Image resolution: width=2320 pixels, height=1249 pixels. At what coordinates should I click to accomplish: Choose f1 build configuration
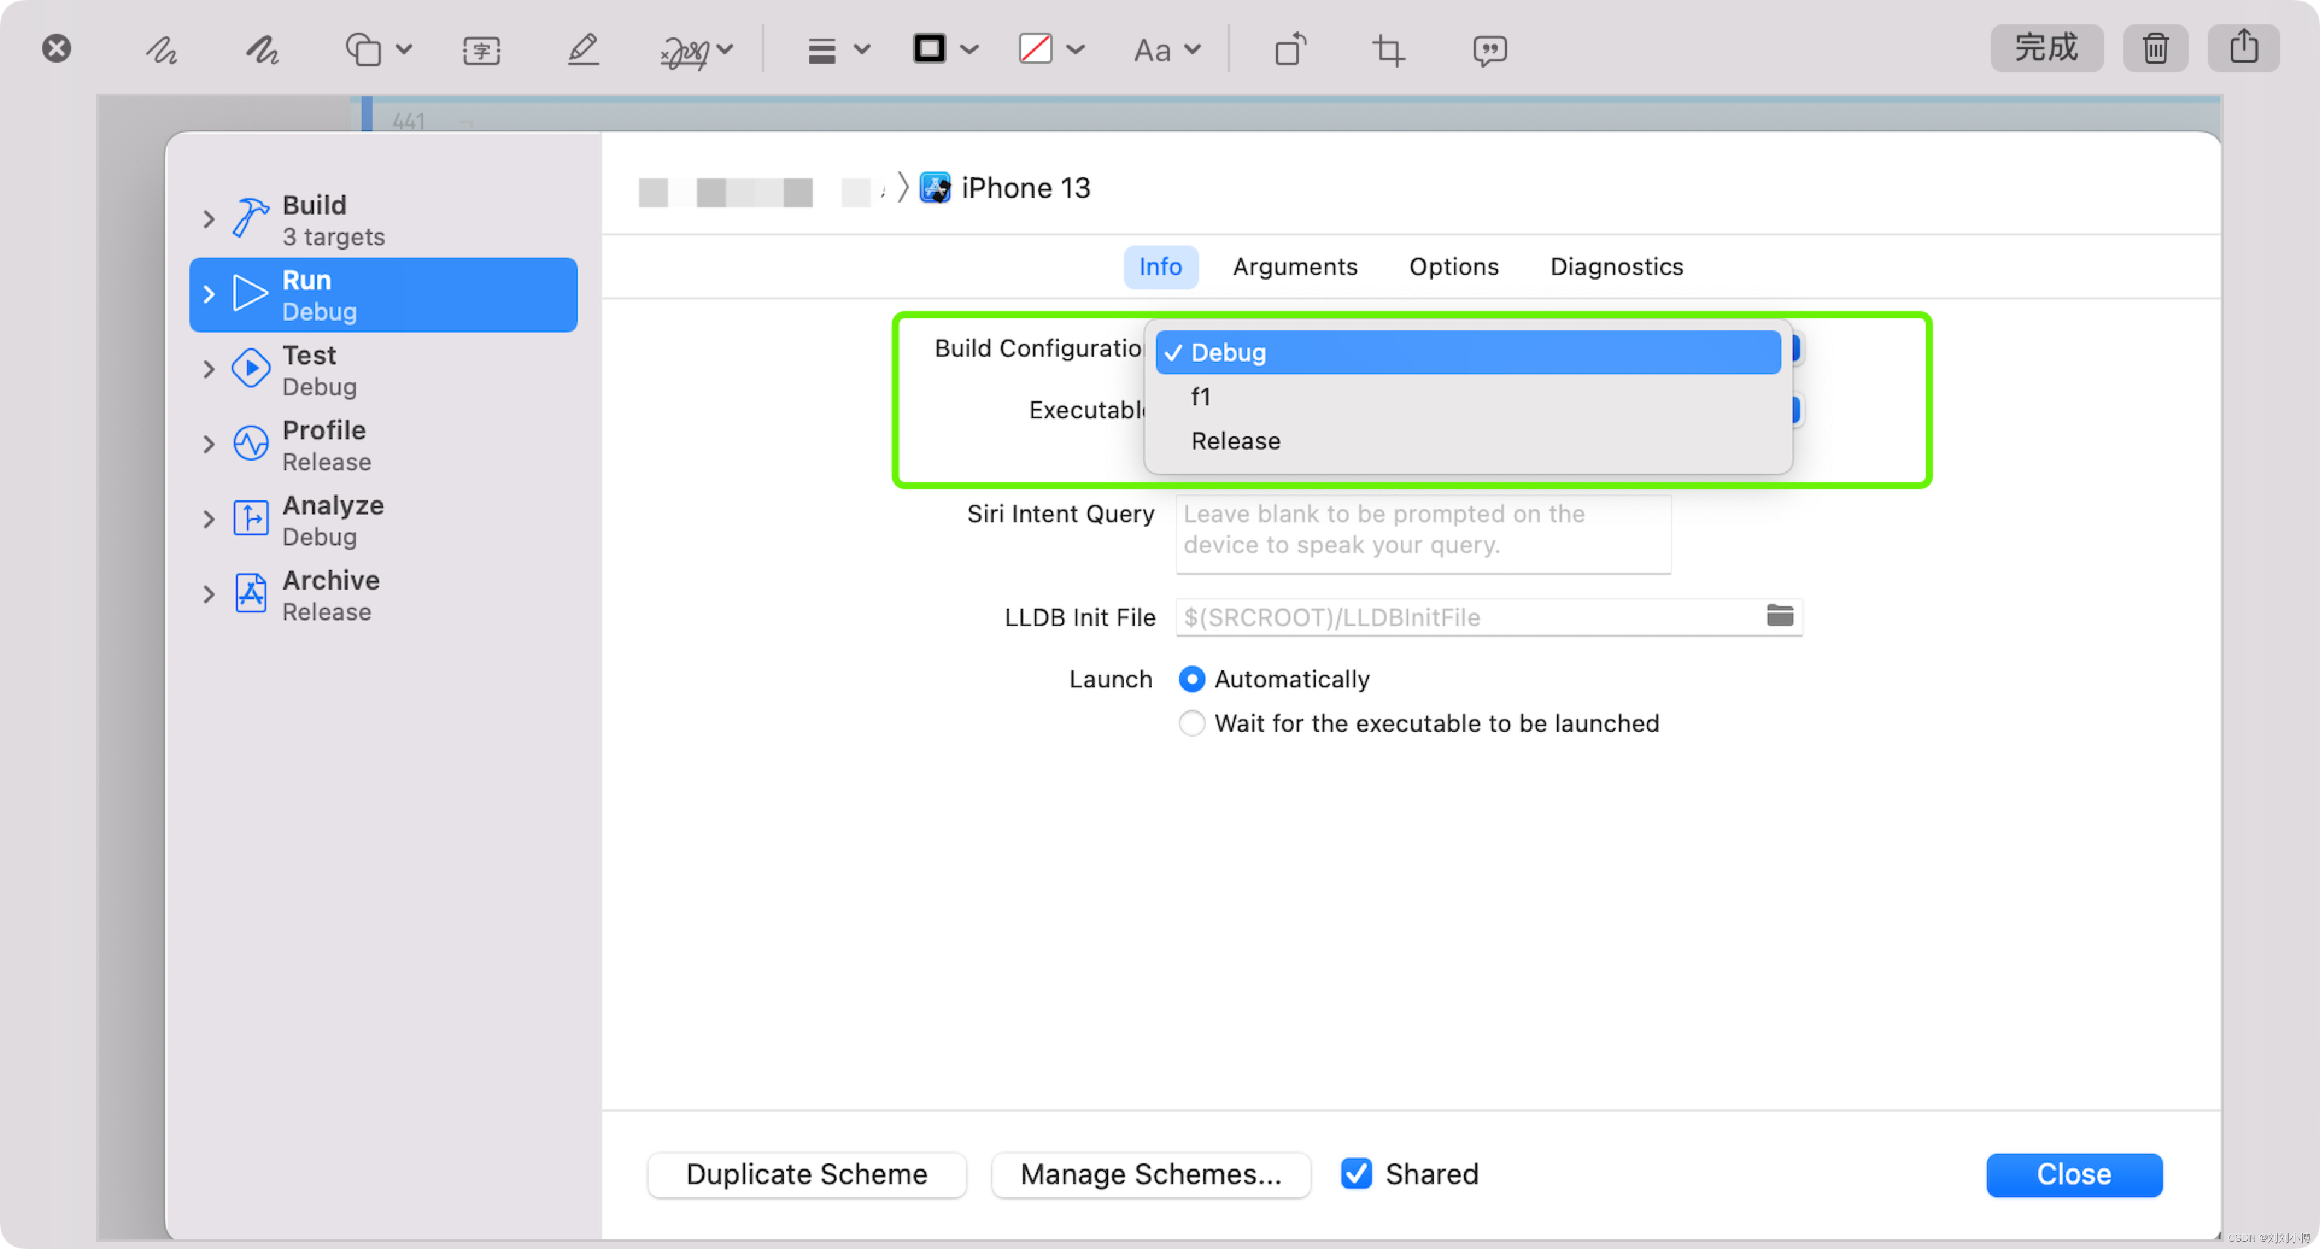point(1468,396)
